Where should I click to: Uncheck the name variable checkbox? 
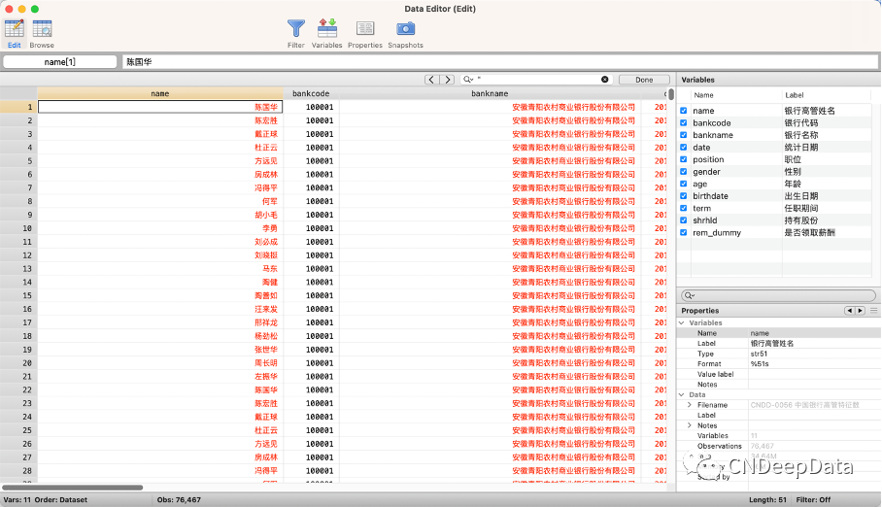point(684,111)
